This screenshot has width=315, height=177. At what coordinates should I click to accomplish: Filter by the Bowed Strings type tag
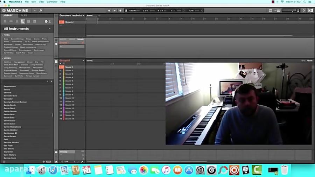tap(17, 39)
